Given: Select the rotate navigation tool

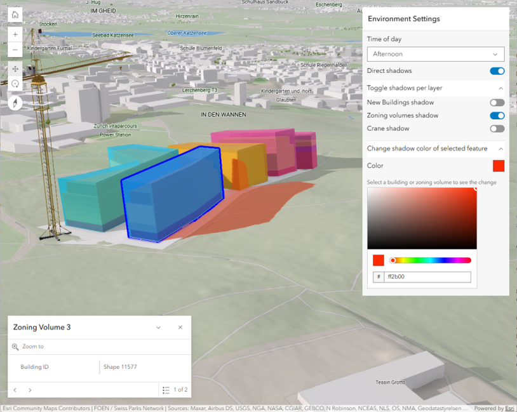Looking at the screenshot, I should click(15, 84).
